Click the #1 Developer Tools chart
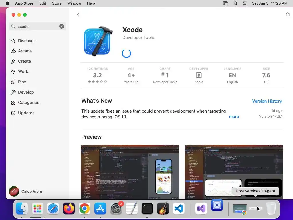Viewport: 293px width, 220px height. coord(165,75)
